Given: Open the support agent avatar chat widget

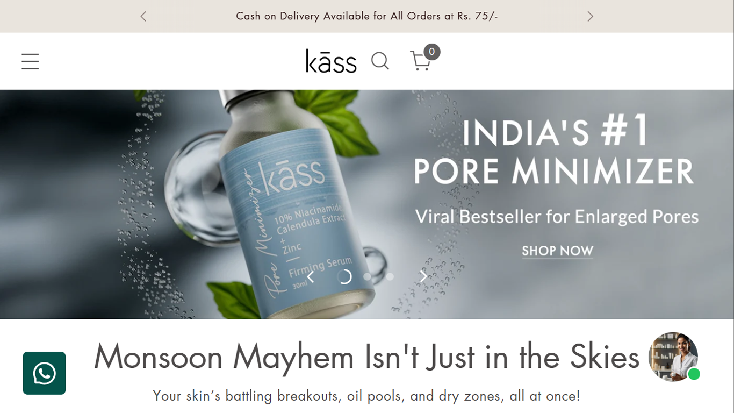Looking at the screenshot, I should pyautogui.click(x=673, y=357).
